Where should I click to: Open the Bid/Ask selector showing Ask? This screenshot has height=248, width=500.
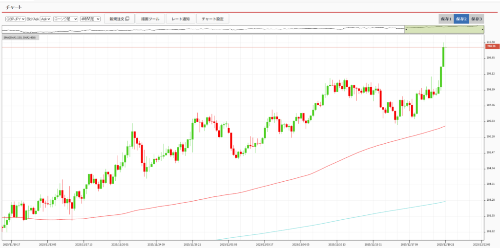tap(45, 19)
